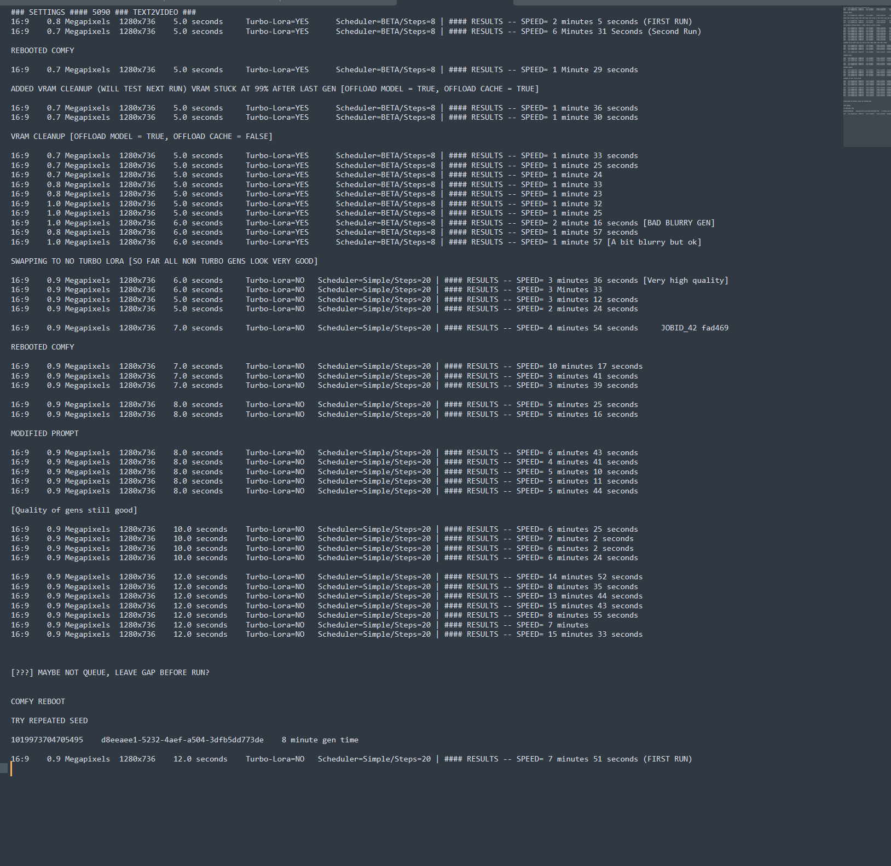Image resolution: width=891 pixels, height=866 pixels.
Task: Click the "SWAPPING TO NO TURBO LORA" note line
Action: pyautogui.click(x=164, y=261)
